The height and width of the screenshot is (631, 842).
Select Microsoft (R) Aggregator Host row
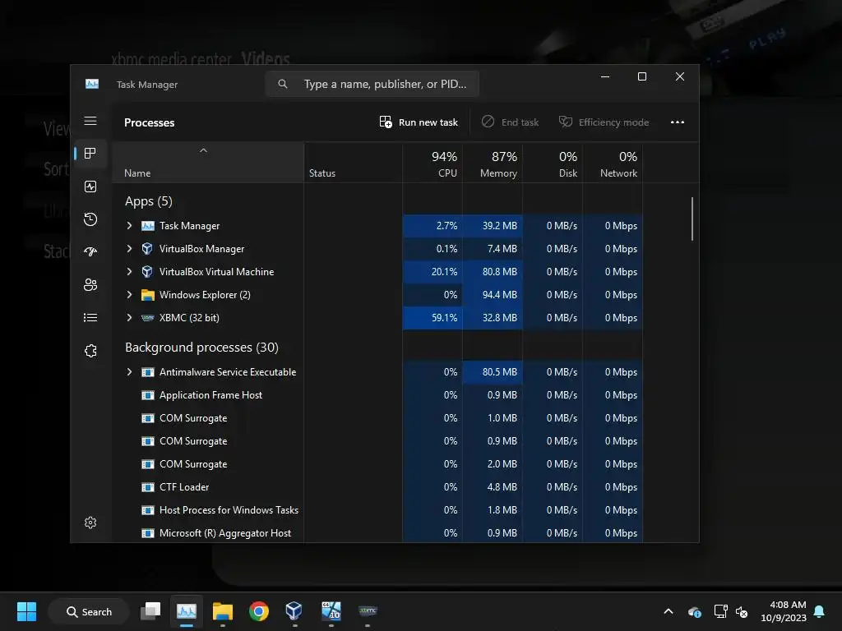[377, 532]
